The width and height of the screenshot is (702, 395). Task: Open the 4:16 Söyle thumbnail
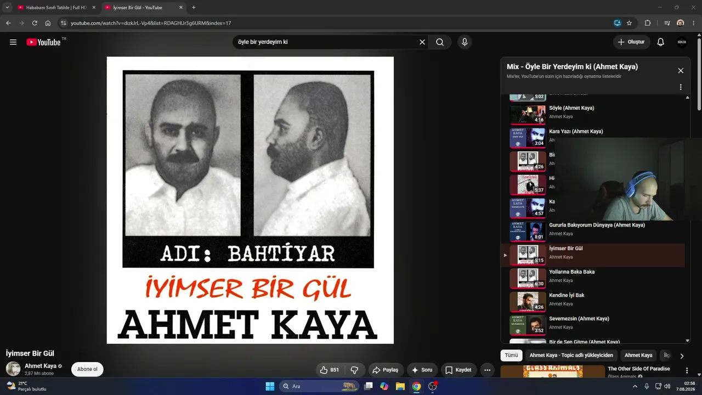[528, 114]
